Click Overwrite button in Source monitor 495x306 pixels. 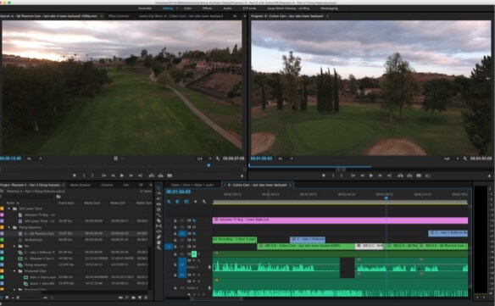160,175
